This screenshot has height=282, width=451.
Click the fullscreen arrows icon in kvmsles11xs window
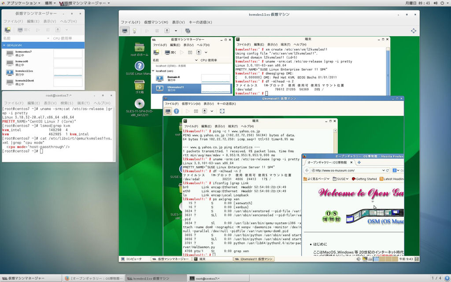click(x=413, y=31)
